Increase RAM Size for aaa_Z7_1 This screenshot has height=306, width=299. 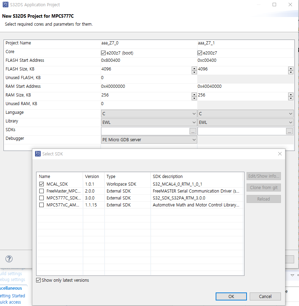(291, 94)
